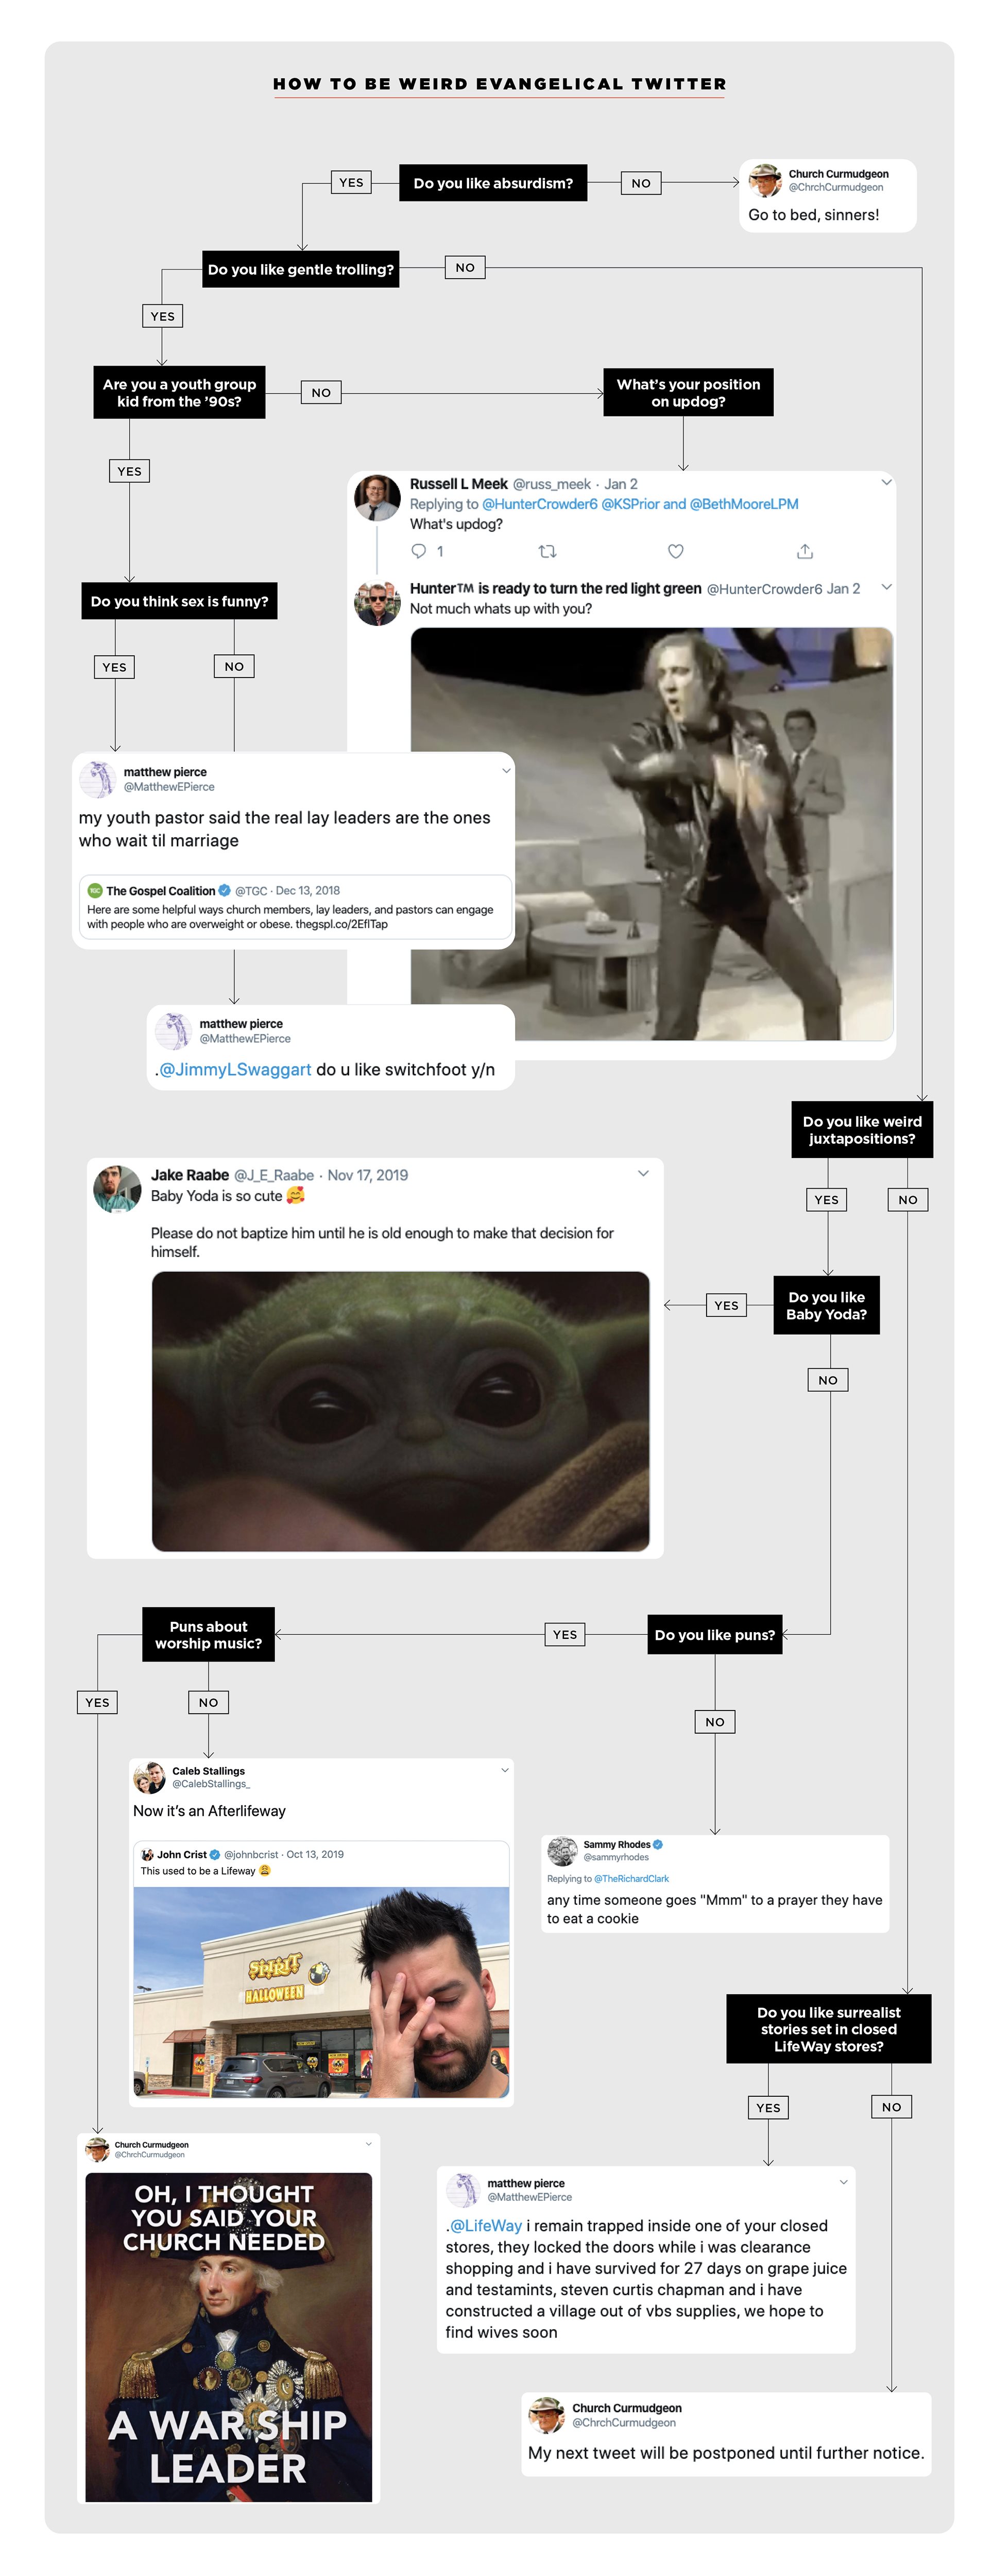993x2576 pixels.
Task: Click the @HunterCrowder6 reply mention
Action: pos(540,504)
